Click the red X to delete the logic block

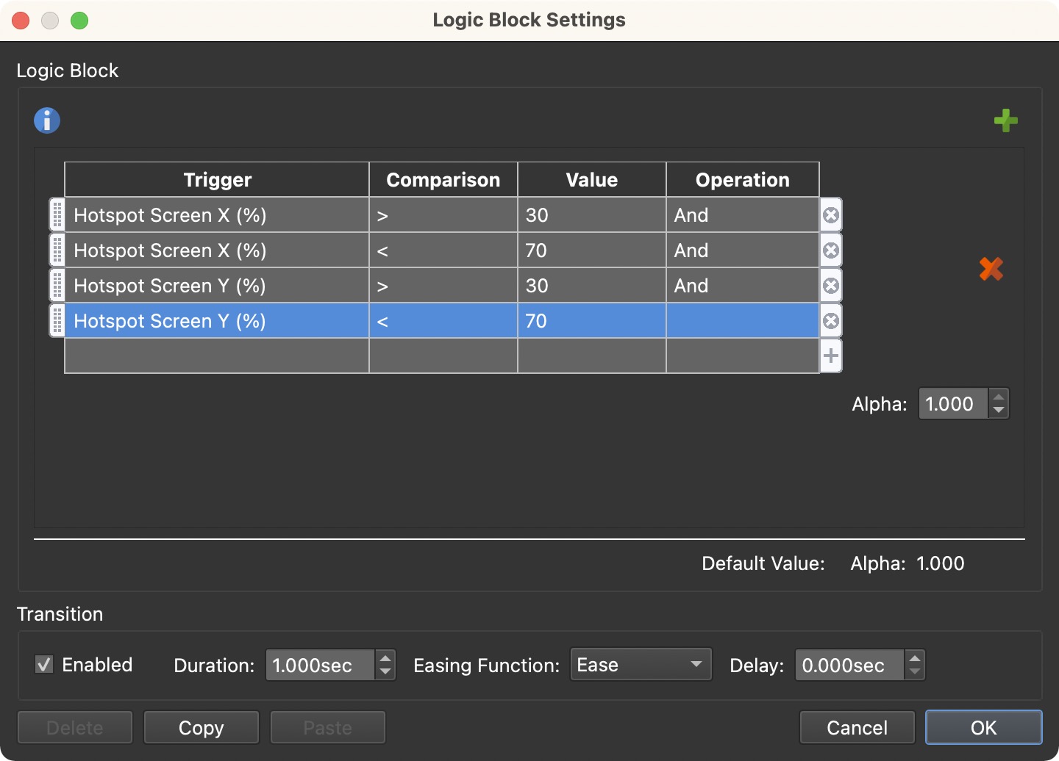click(x=991, y=269)
